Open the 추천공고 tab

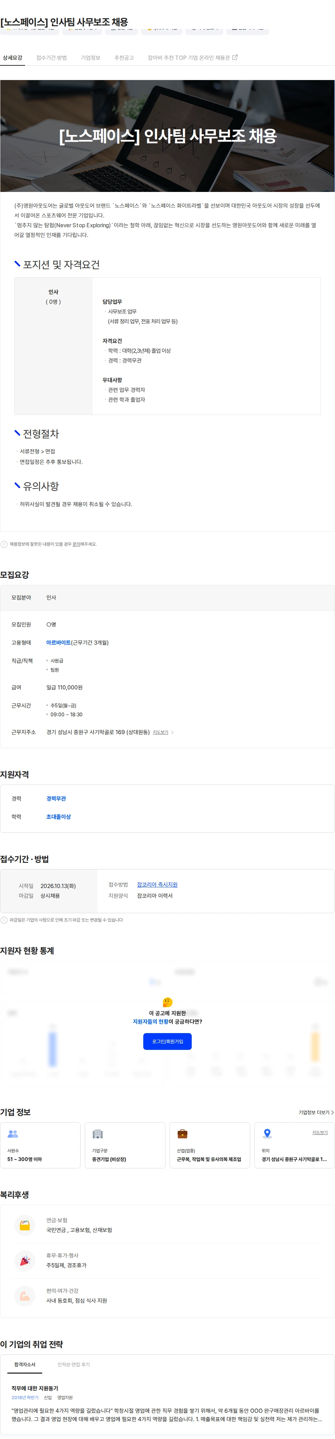(124, 58)
